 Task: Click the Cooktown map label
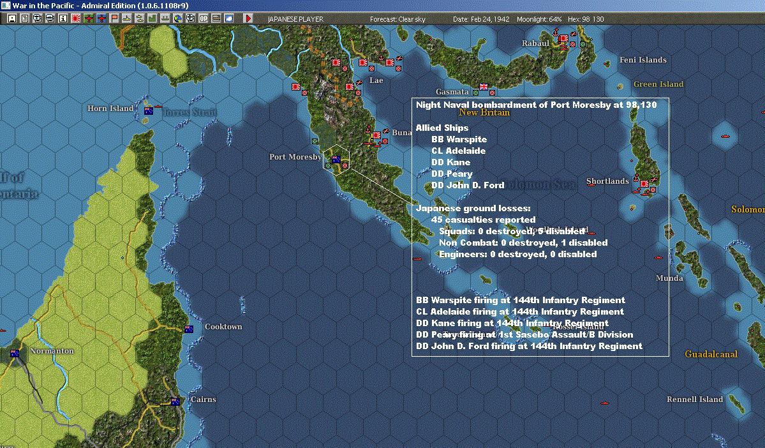click(x=223, y=327)
